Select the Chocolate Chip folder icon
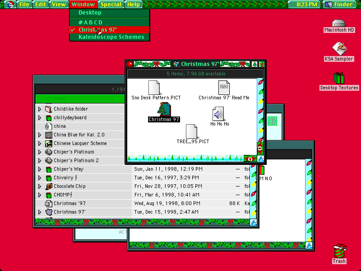 coord(48,187)
